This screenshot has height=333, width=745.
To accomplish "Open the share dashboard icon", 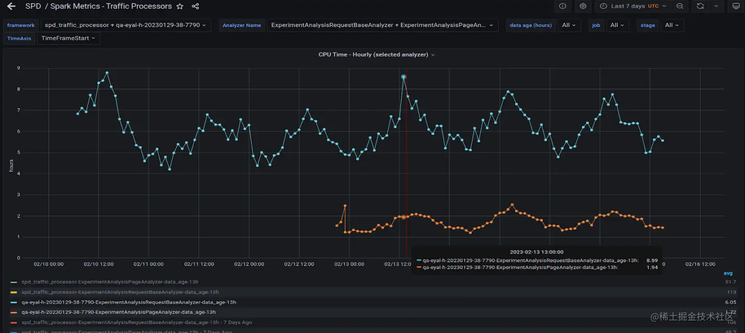I will click(x=195, y=6).
